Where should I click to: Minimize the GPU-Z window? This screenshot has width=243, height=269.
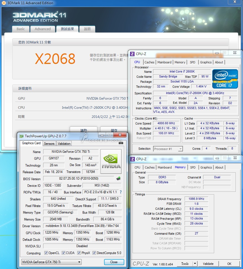(102, 135)
